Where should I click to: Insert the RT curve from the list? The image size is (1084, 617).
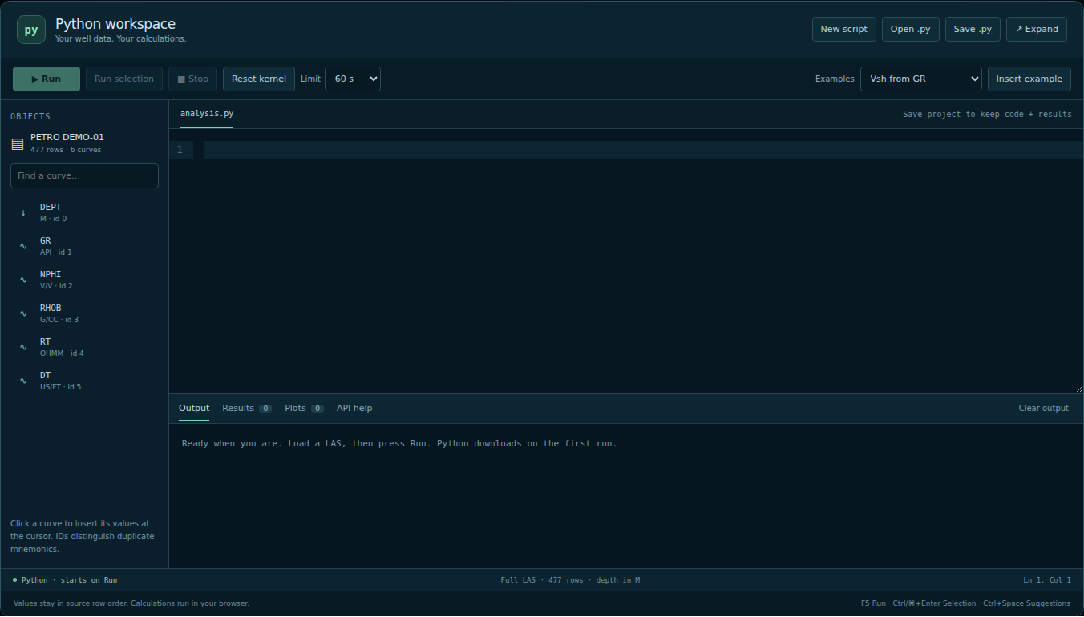(x=84, y=347)
